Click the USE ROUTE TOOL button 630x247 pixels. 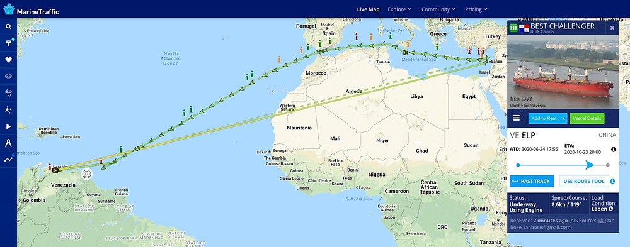(584, 181)
